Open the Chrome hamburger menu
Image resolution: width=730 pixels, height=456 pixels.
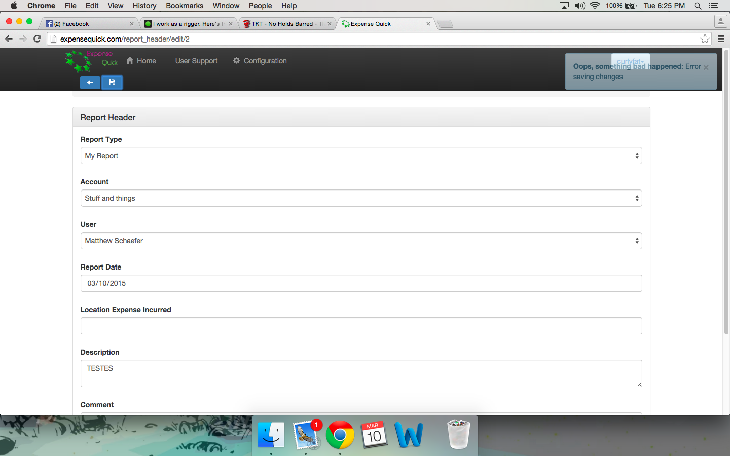pyautogui.click(x=721, y=39)
